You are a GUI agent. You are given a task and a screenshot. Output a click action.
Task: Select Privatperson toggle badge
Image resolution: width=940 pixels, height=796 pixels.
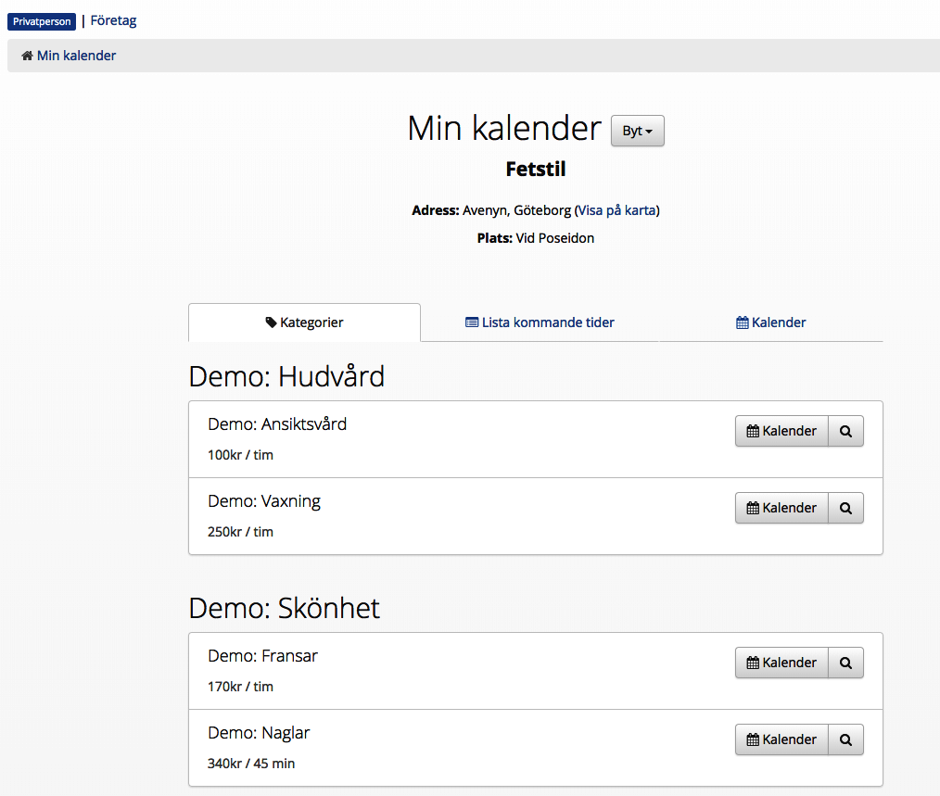[41, 21]
